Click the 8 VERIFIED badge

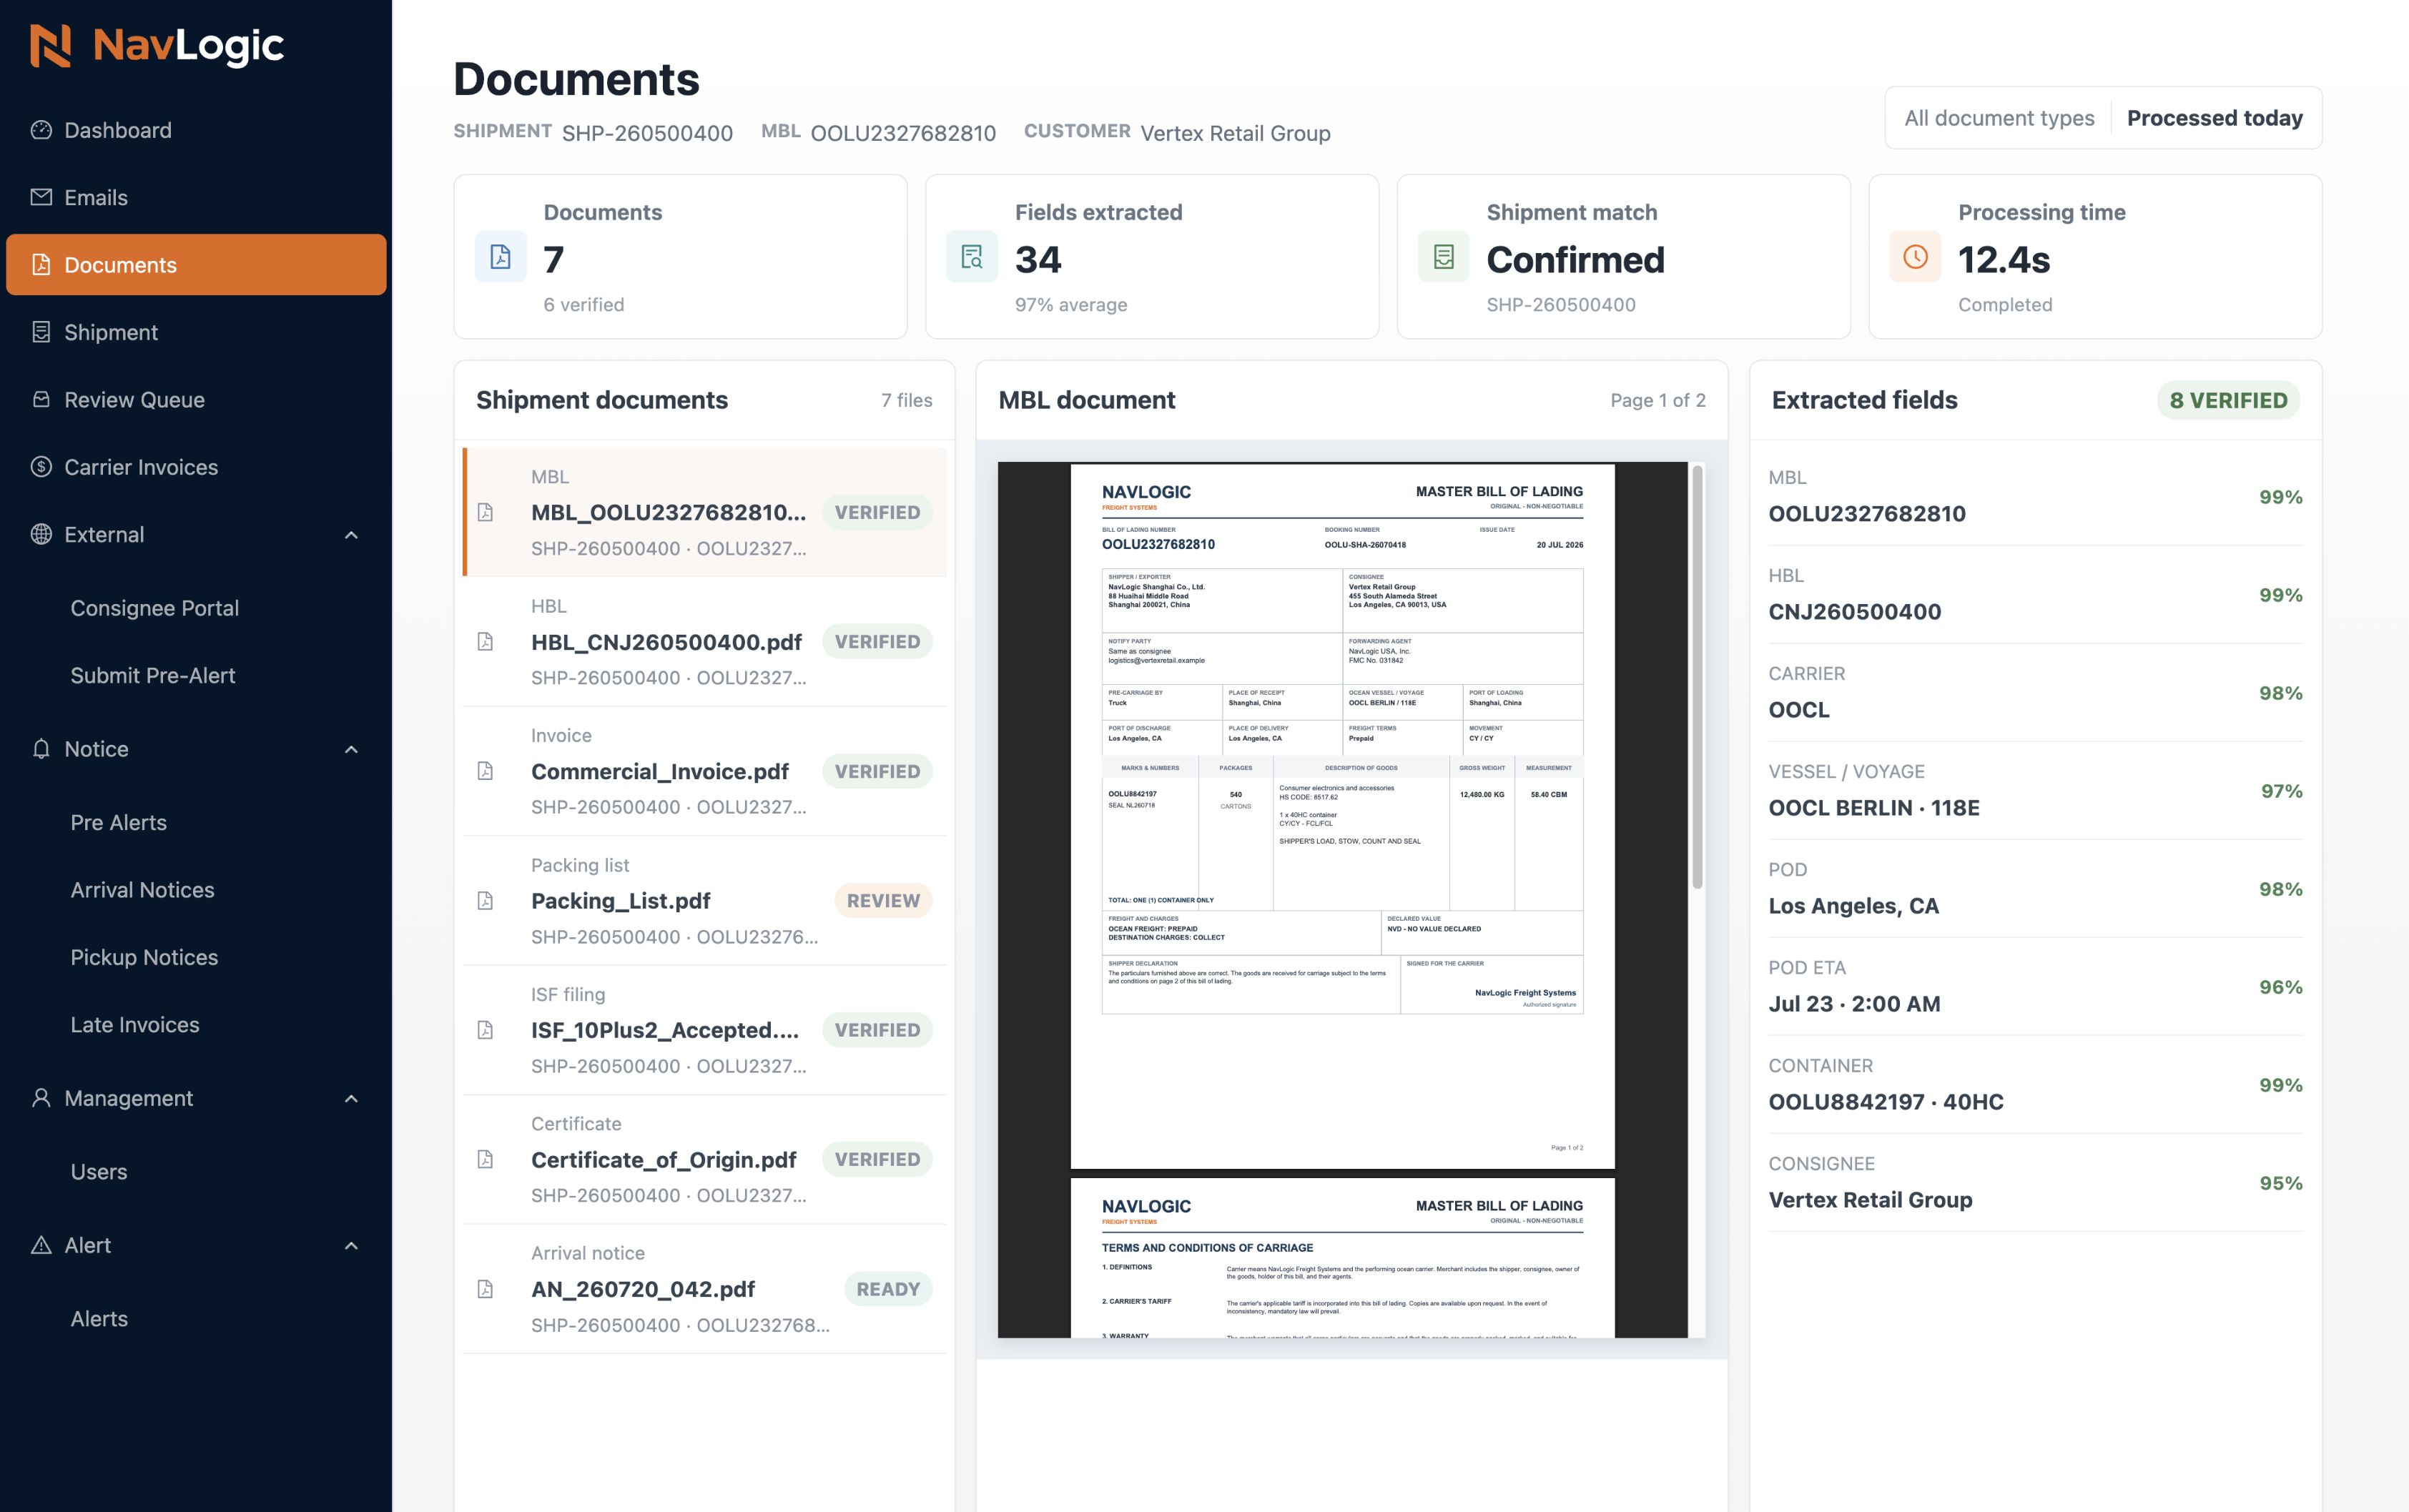click(2228, 400)
